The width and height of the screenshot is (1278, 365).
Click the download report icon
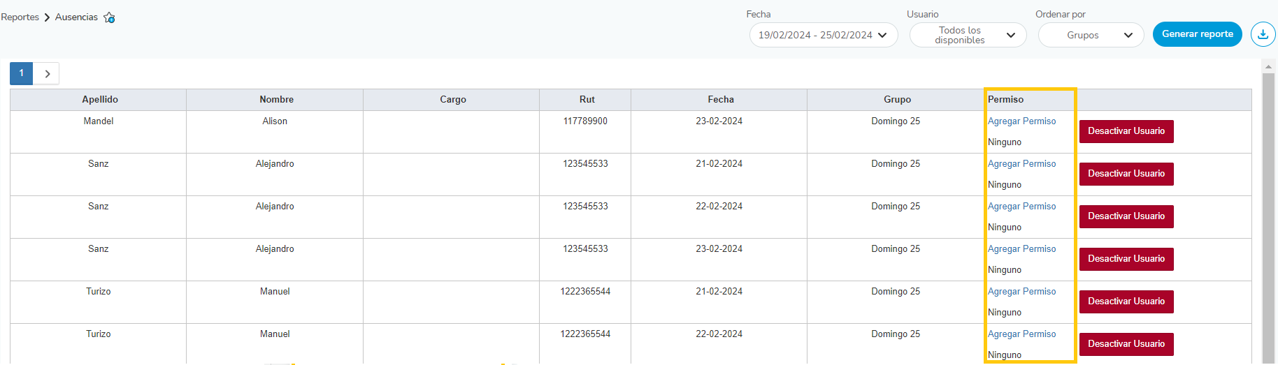tap(1263, 34)
